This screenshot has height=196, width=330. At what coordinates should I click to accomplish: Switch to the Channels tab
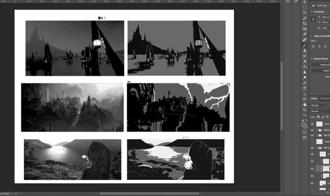325,98
